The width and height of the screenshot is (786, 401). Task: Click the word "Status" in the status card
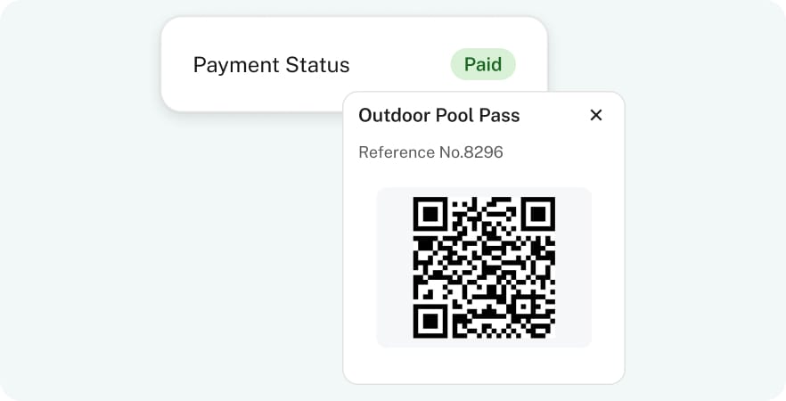click(x=316, y=65)
